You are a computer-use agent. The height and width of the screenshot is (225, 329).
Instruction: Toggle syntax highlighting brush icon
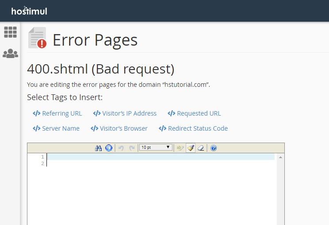click(x=191, y=148)
